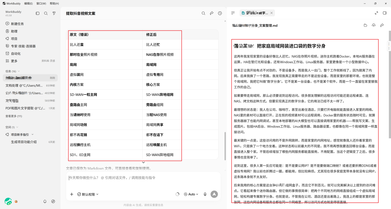Click the table header 原文（错误）
Screen dimensions: 391x209
79,34
